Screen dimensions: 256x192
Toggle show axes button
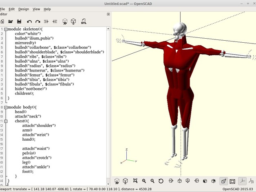point(243,181)
